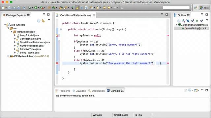Toggle Hide Fields in Outline

(188, 21)
